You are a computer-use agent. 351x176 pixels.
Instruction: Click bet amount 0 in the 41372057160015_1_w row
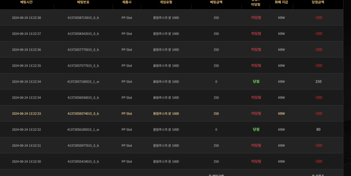[216, 82]
